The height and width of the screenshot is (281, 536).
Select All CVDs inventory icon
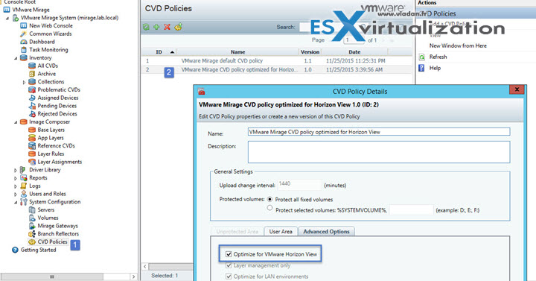32,66
